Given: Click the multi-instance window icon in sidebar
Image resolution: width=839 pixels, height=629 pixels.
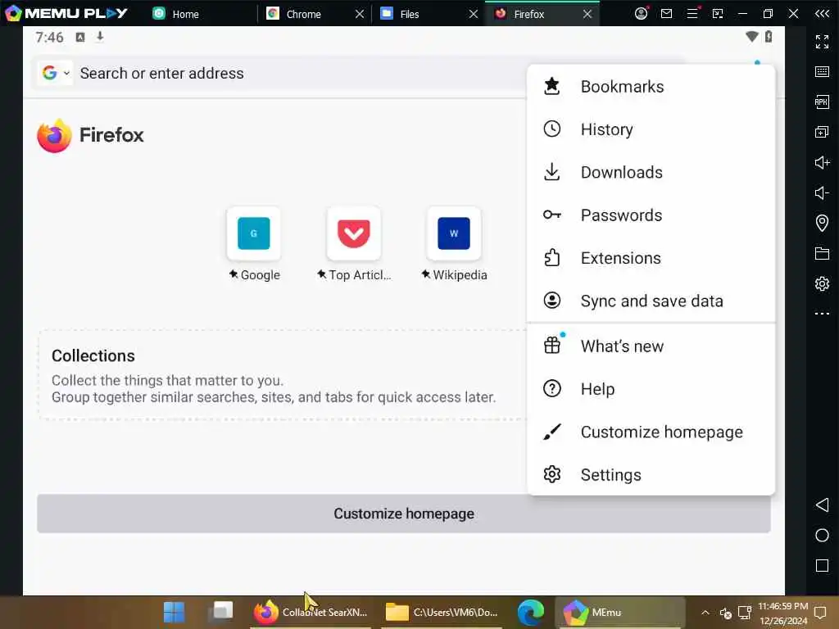Looking at the screenshot, I should pyautogui.click(x=822, y=132).
